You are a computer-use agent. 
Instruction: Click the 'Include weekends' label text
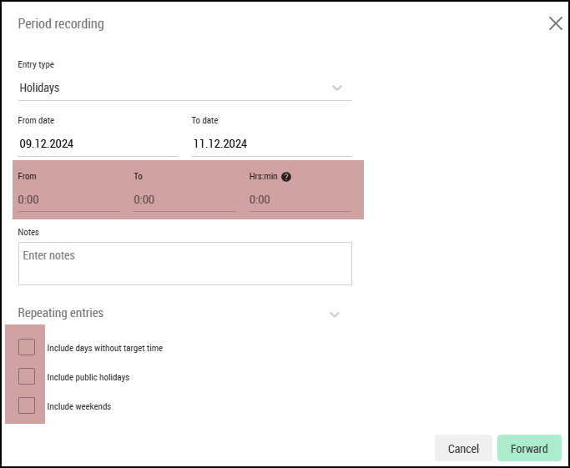click(x=79, y=406)
